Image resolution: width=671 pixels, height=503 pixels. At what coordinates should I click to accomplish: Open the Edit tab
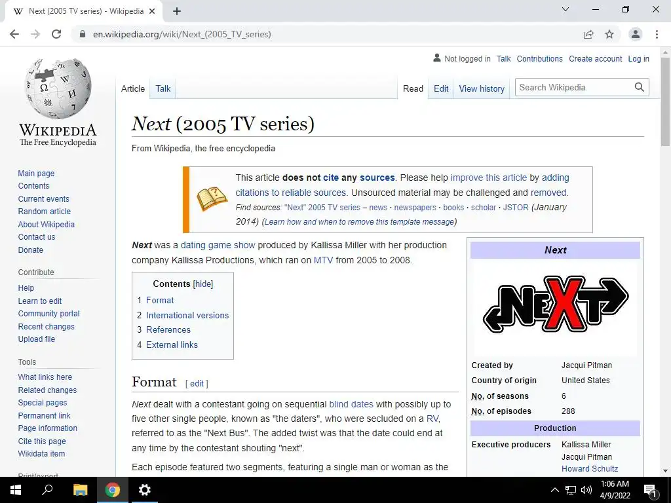(x=441, y=88)
